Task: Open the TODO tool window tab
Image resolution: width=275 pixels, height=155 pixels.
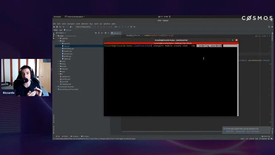Action: (65, 136)
